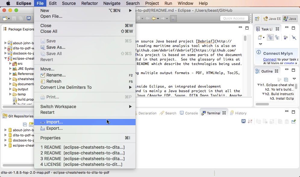
Task: Expand Switch Workspace submenu arrow
Action: pyautogui.click(x=130, y=107)
